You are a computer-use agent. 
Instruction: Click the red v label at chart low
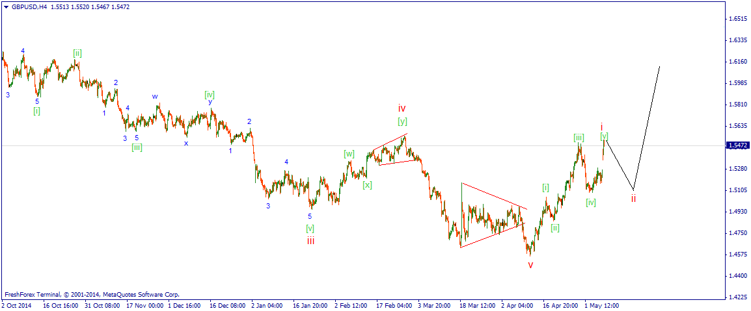pyautogui.click(x=530, y=266)
